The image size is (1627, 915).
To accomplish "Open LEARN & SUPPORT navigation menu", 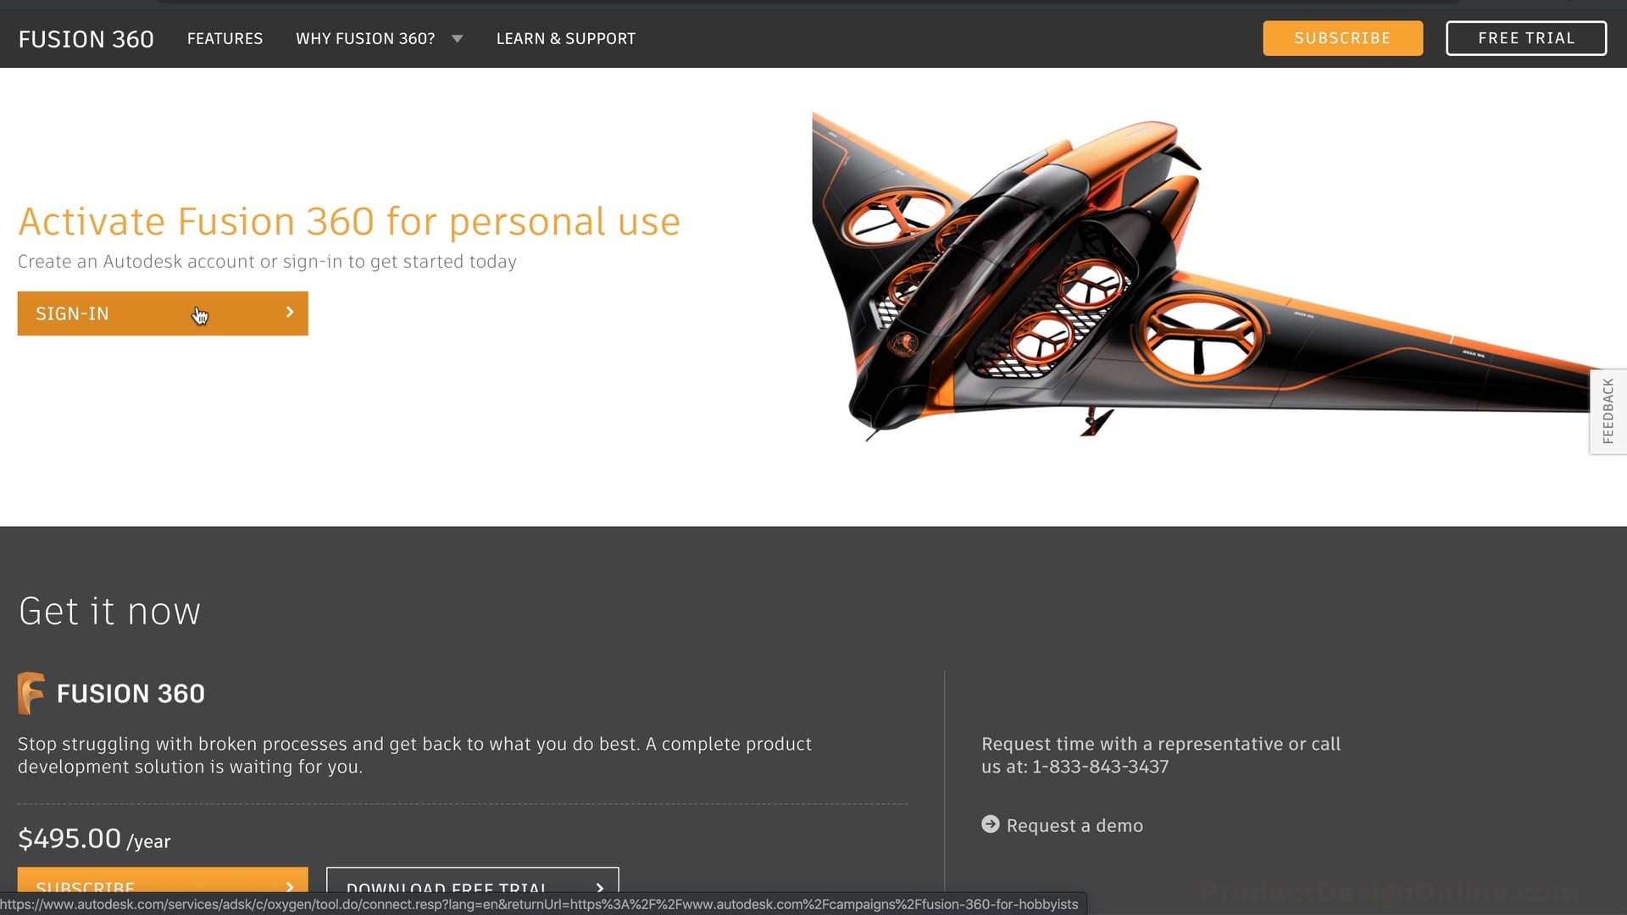I will click(565, 38).
